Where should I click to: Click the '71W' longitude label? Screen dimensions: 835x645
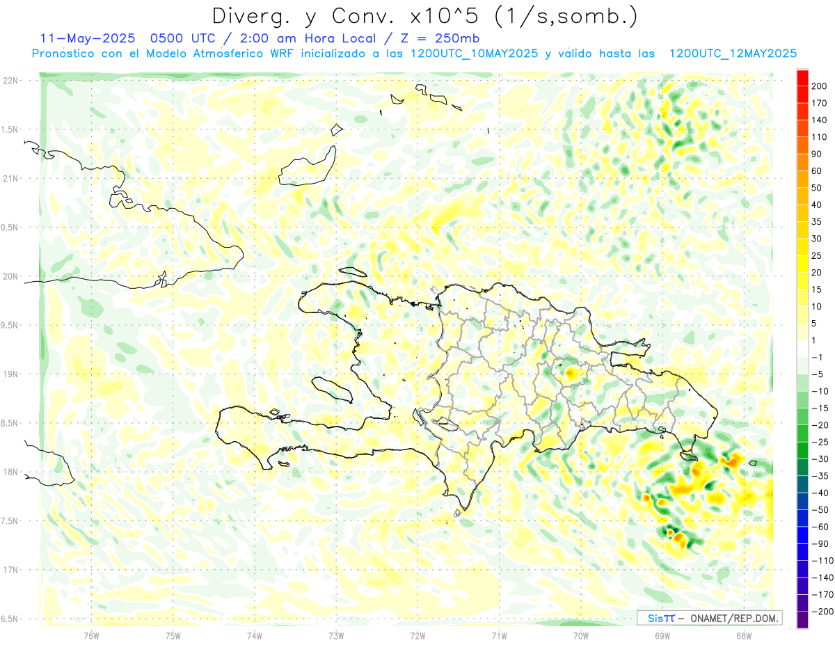pyautogui.click(x=499, y=635)
